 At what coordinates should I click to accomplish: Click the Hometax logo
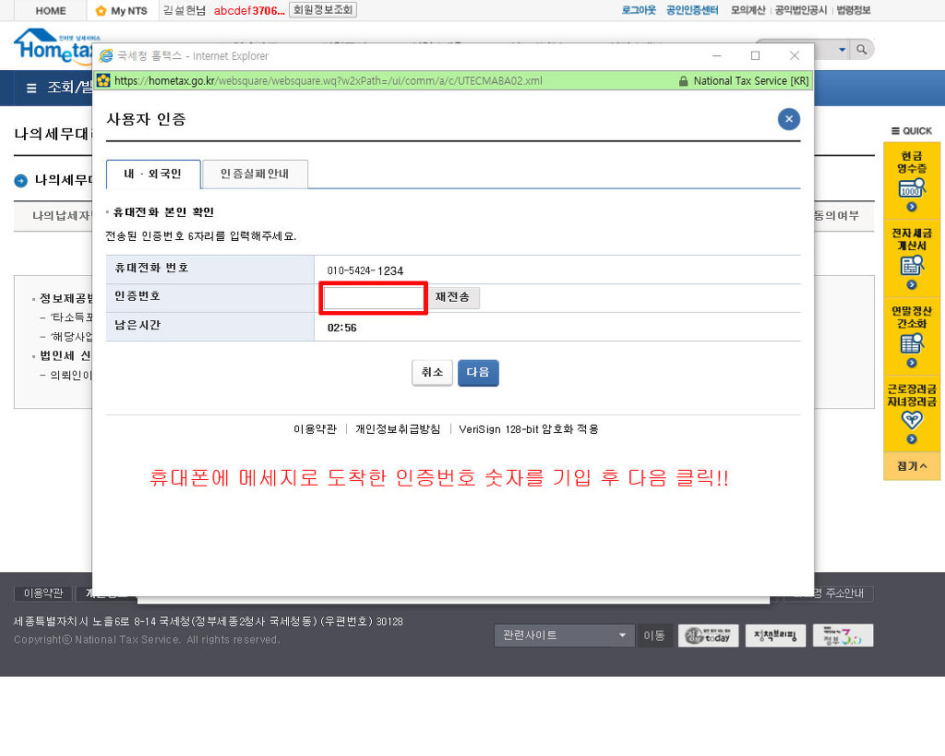point(54,47)
